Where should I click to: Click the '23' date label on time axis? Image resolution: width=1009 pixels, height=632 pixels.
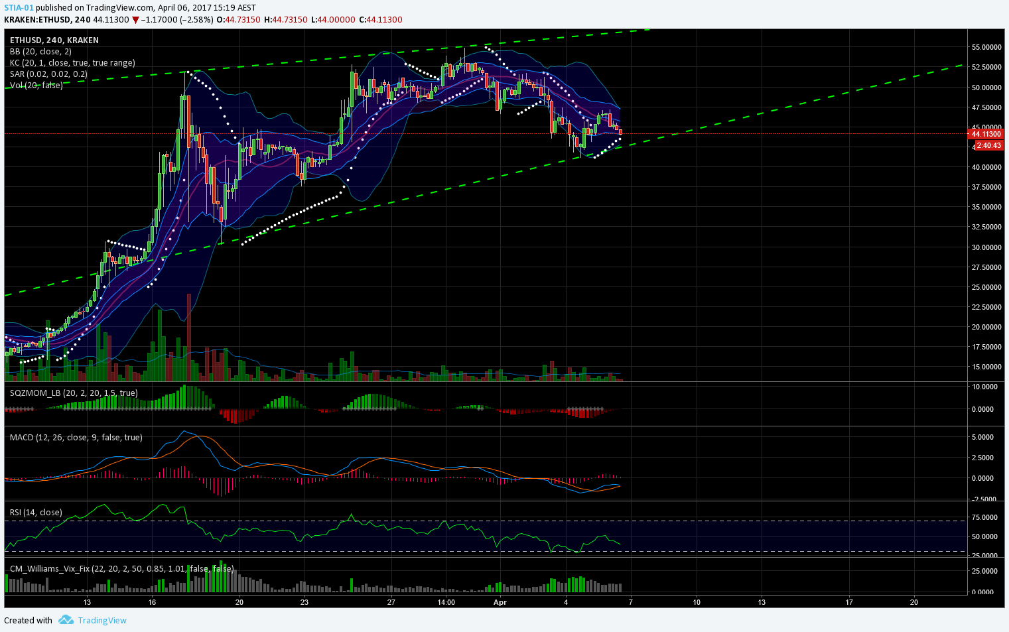[x=304, y=602]
